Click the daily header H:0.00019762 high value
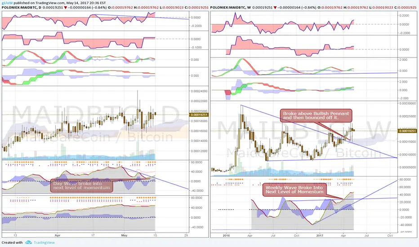The image size is (419, 247). pyautogui.click(x=147, y=8)
